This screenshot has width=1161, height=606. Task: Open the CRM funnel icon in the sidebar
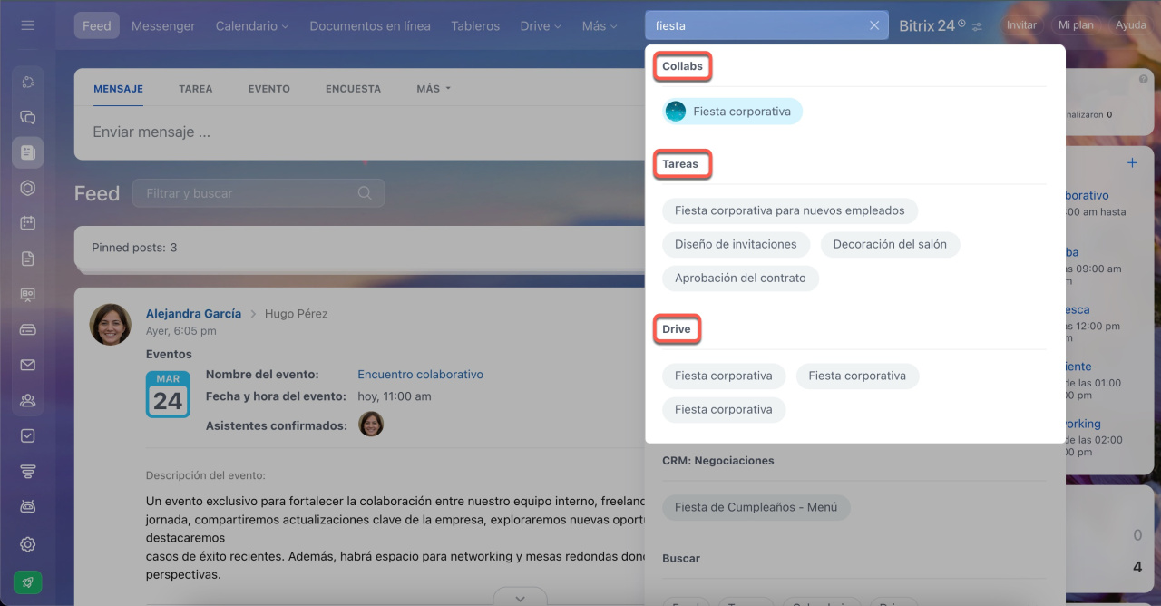click(x=28, y=471)
